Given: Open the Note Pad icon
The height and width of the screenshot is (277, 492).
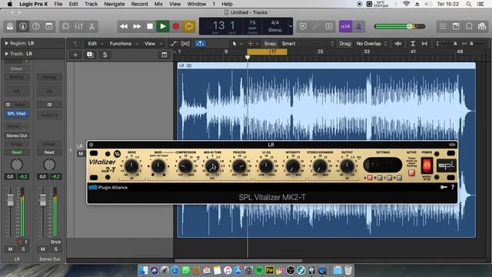Looking at the screenshot, I should point(456,26).
